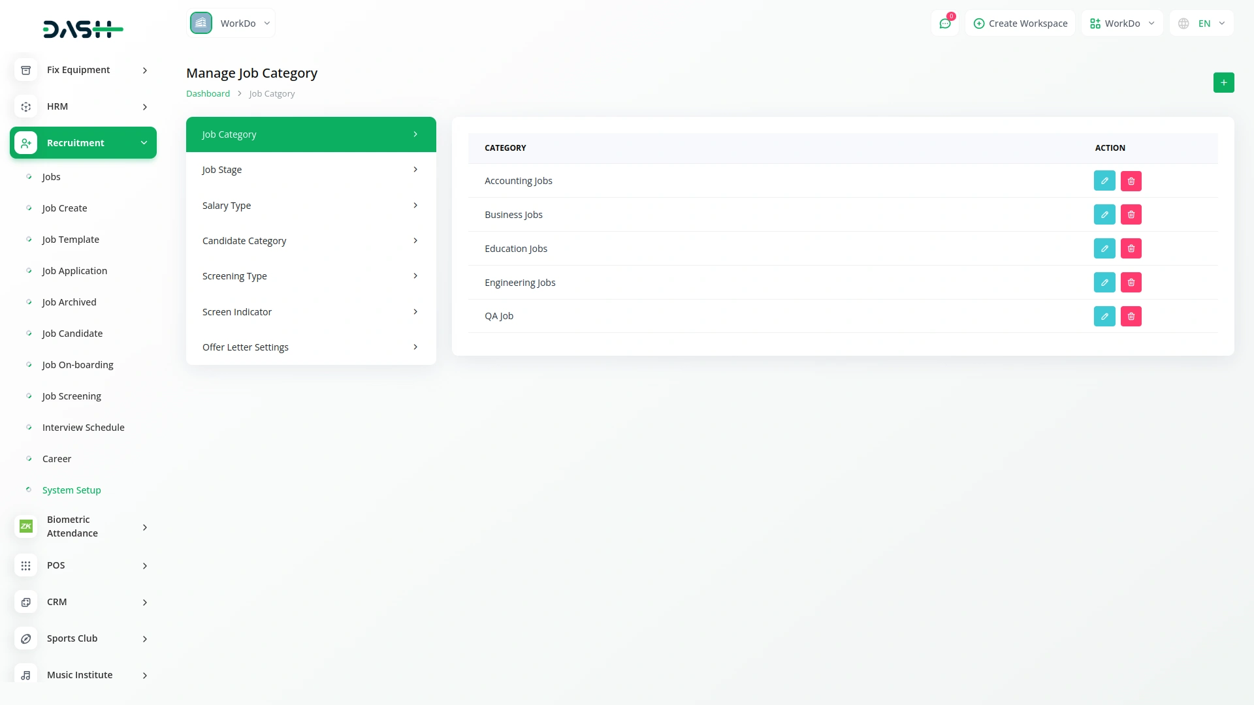The width and height of the screenshot is (1254, 705).
Task: Delete the Engineering Jobs category
Action: [x=1131, y=283]
